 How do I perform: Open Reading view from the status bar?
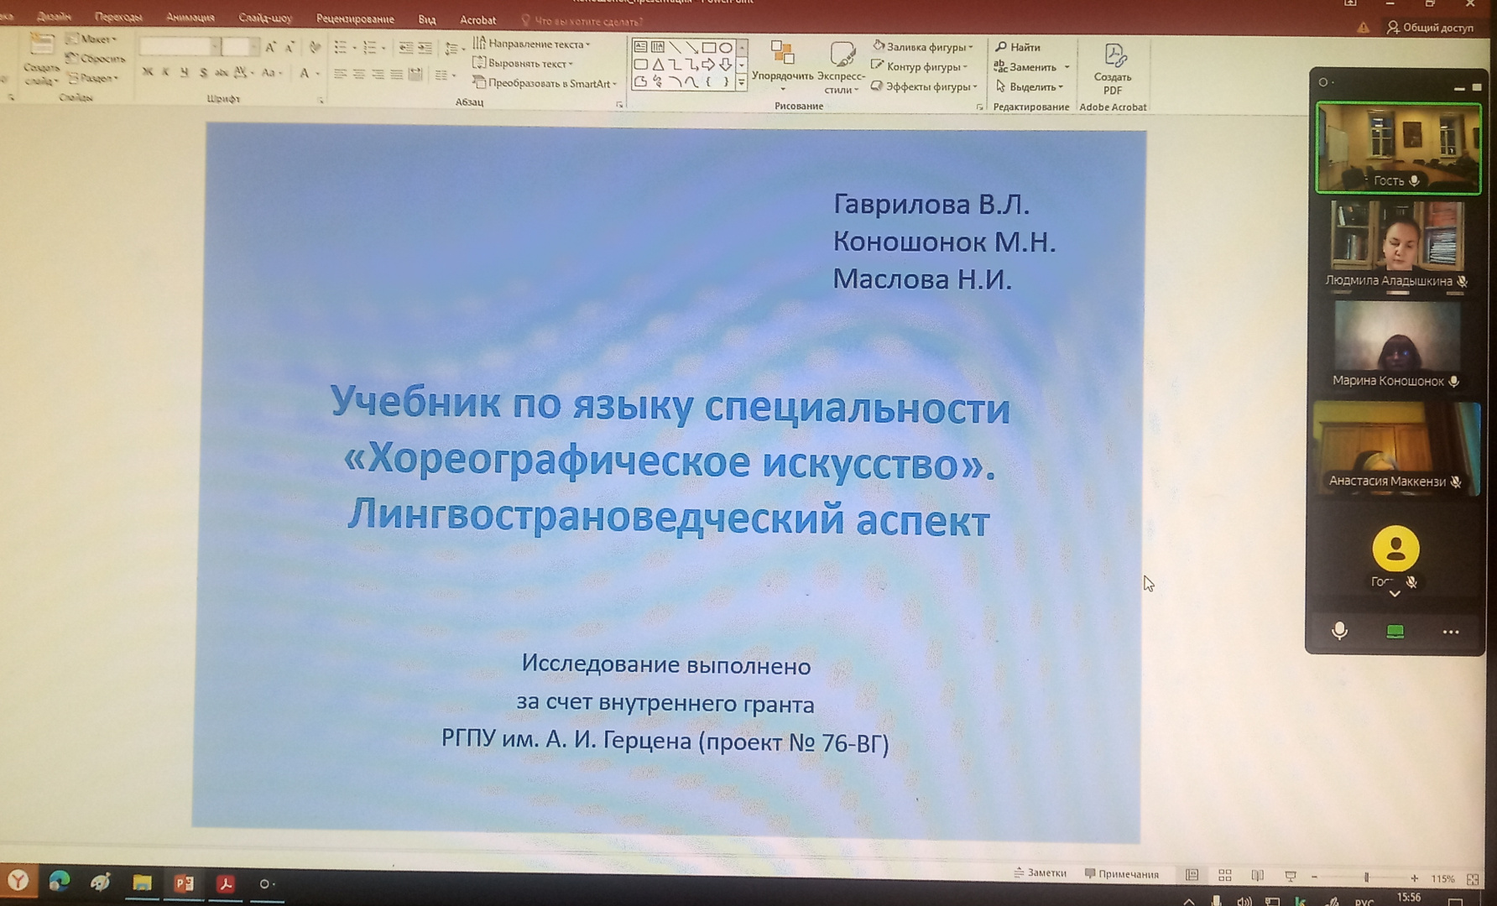click(1256, 875)
